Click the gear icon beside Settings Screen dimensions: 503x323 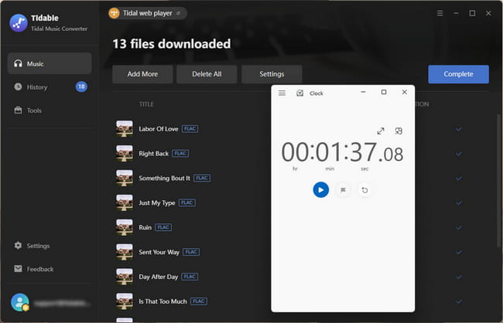pos(18,246)
